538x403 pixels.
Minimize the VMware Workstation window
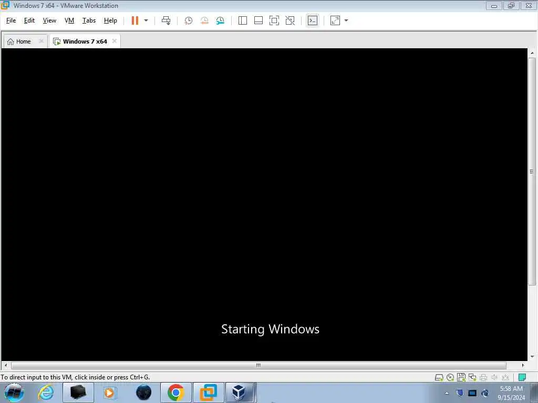tap(494, 6)
